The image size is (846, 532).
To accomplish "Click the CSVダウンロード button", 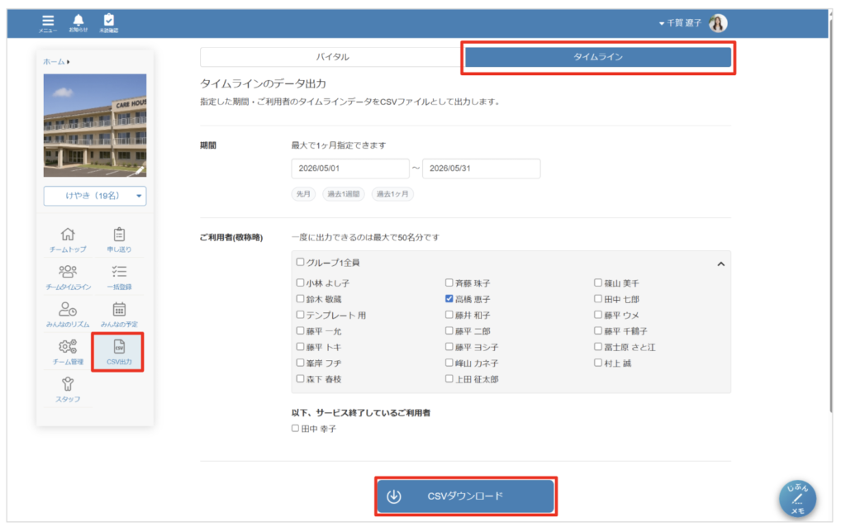I will (466, 496).
